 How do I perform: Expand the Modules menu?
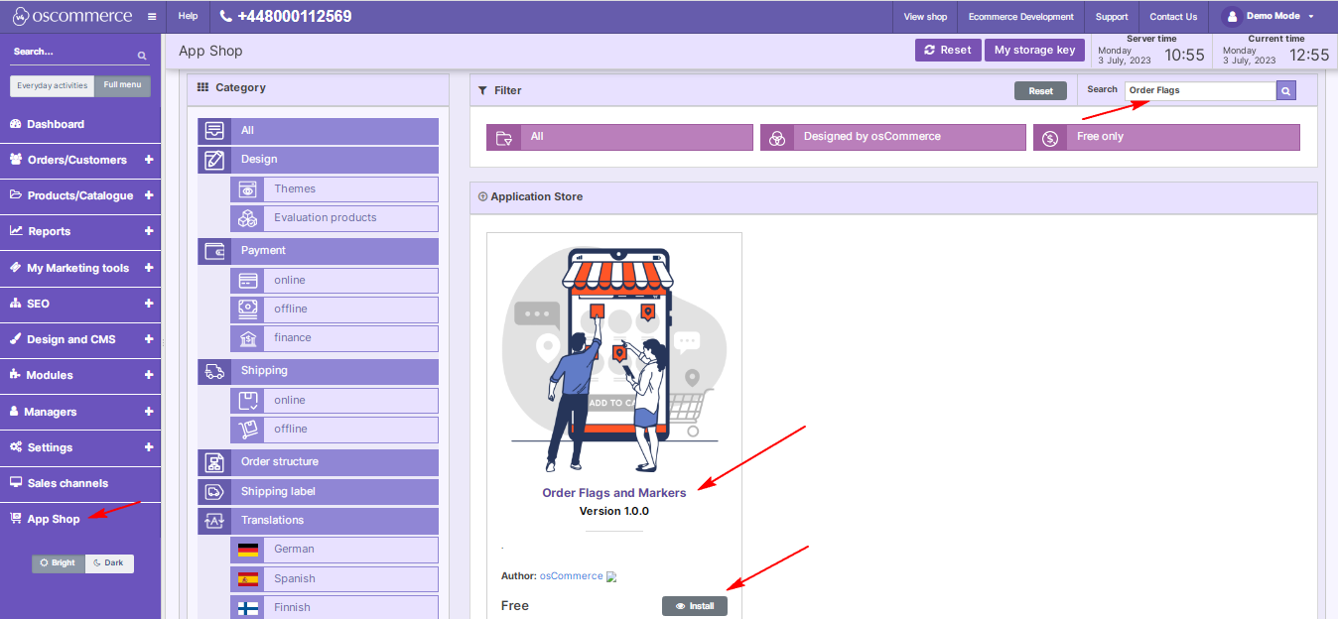point(149,375)
